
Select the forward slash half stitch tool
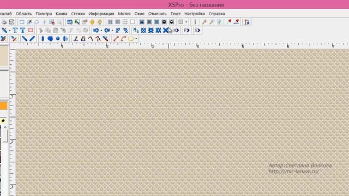[32, 39]
